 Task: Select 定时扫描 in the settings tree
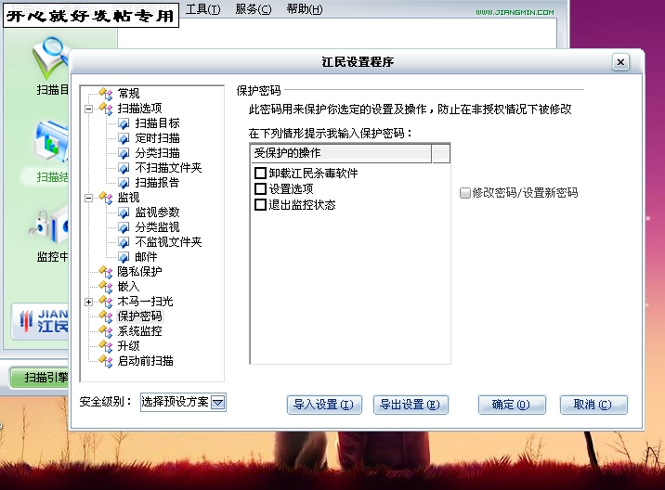[157, 138]
